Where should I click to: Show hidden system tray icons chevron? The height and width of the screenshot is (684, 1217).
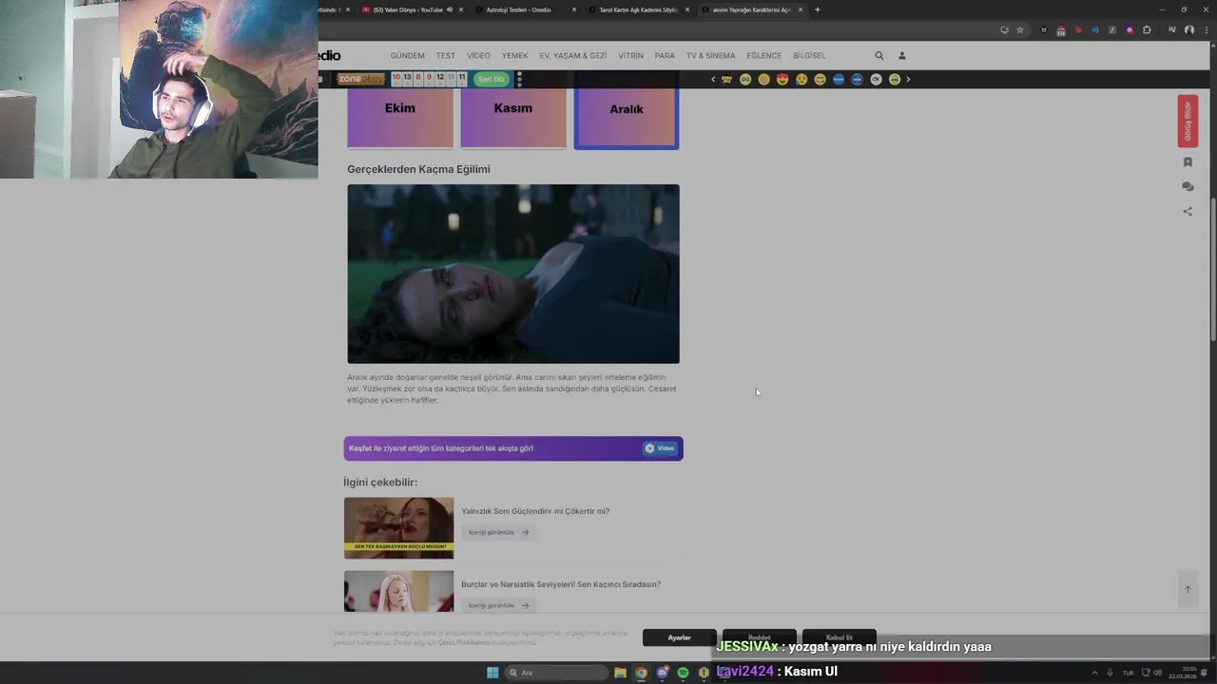pos(1094,673)
